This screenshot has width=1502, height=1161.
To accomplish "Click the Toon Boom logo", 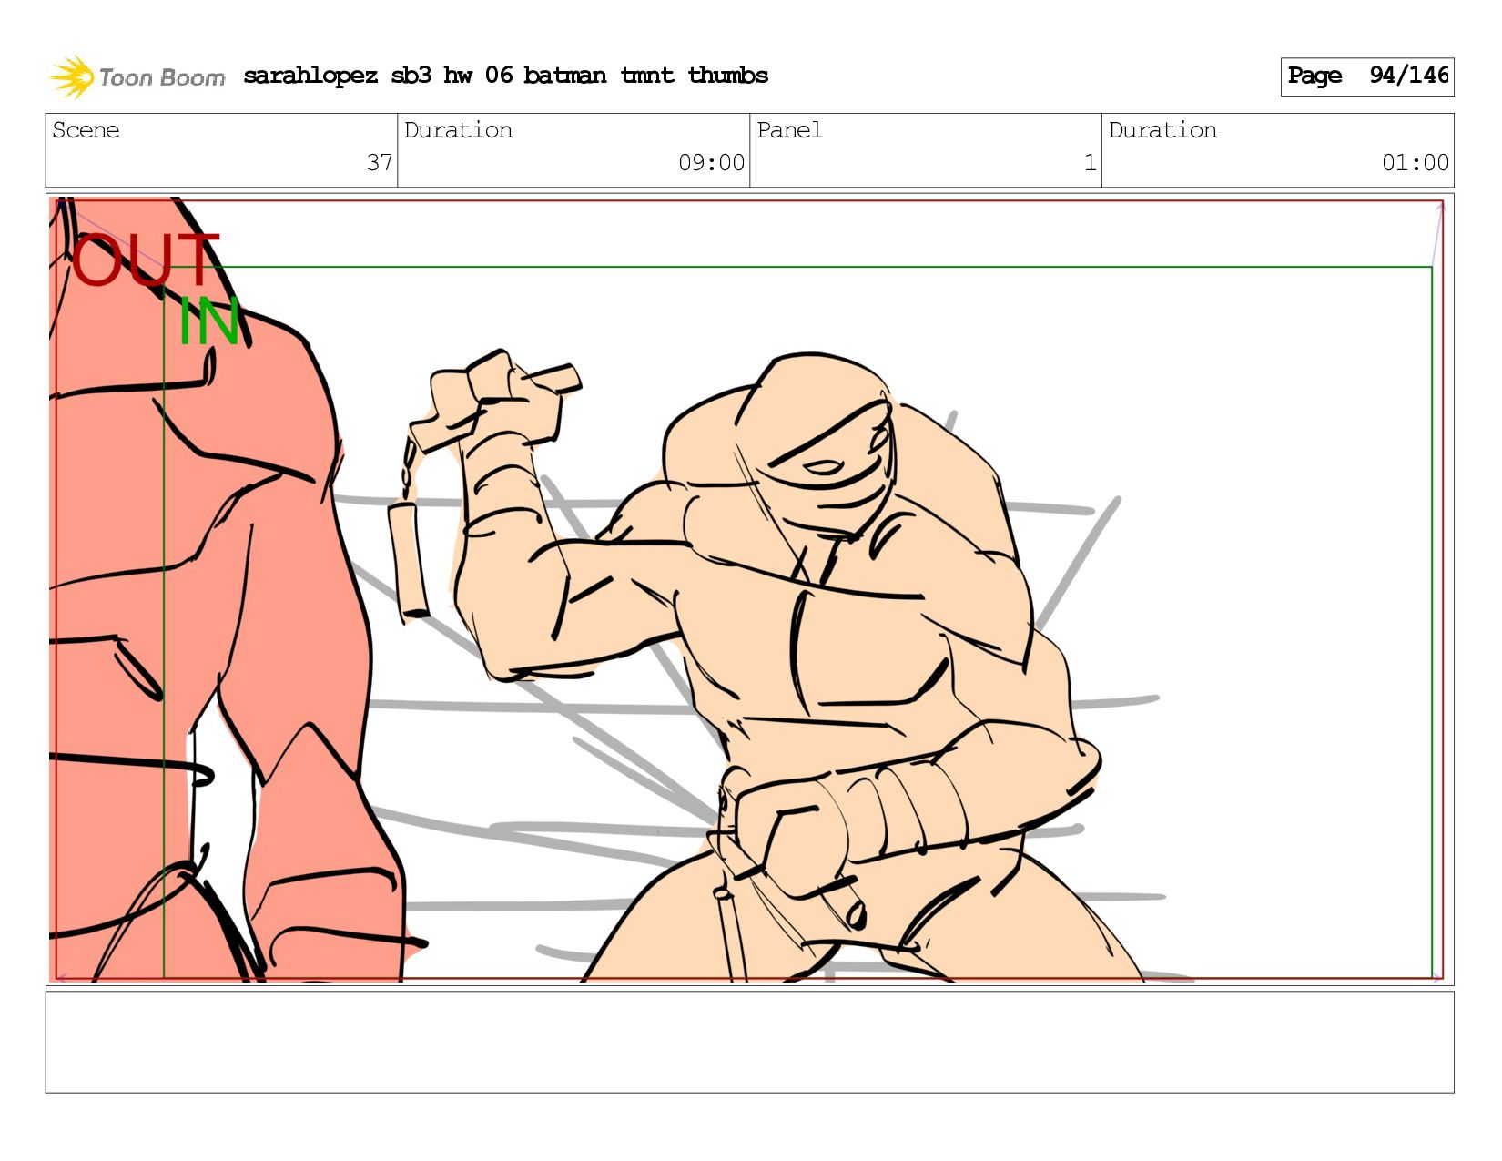I will 137,76.
